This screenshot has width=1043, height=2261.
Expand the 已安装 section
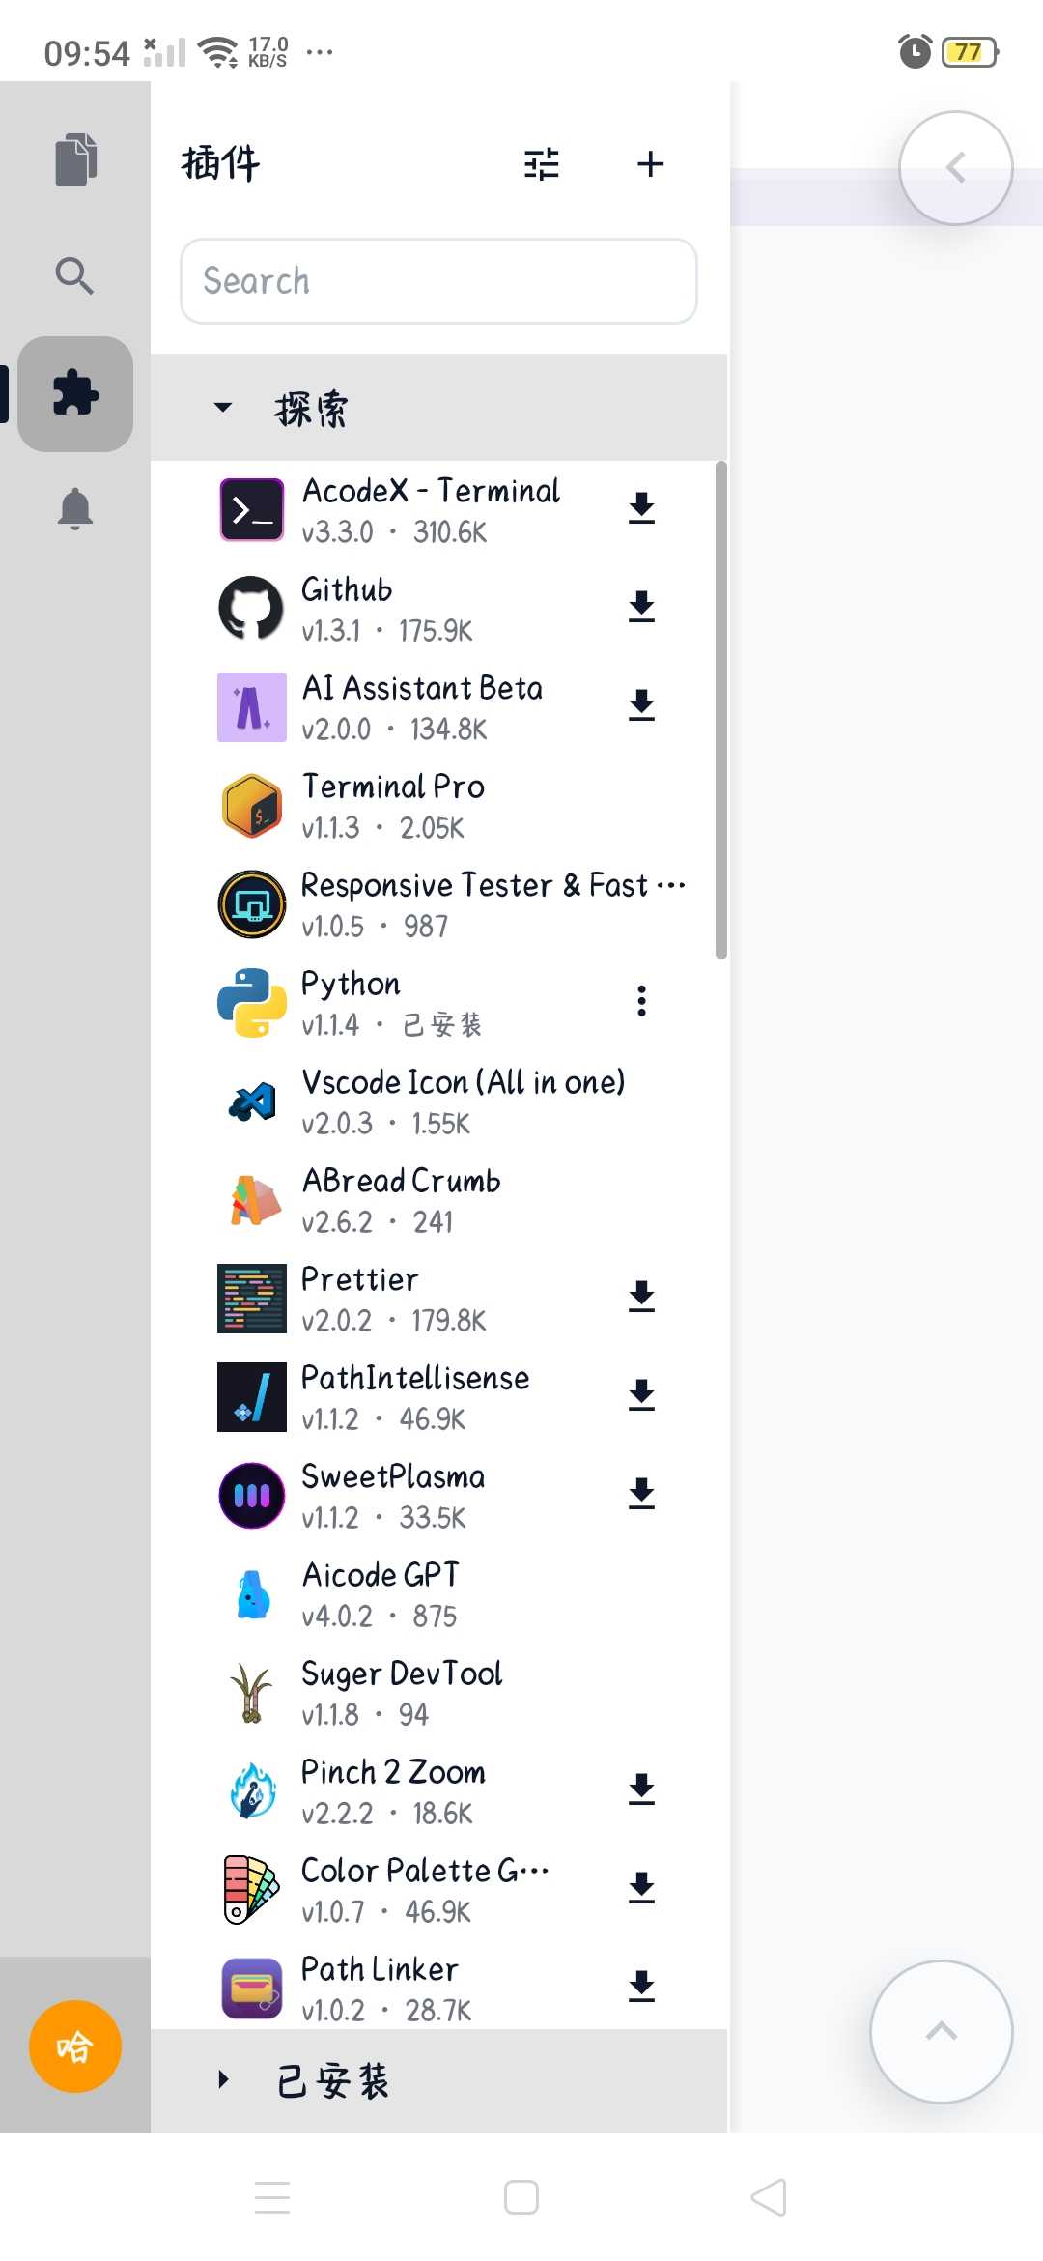click(x=438, y=2080)
